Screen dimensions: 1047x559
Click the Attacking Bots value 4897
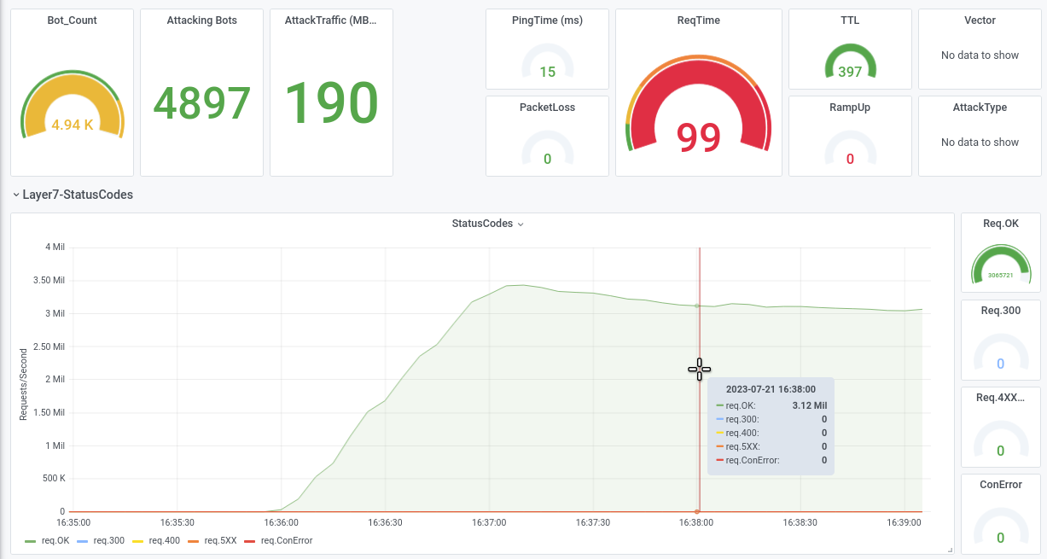202,103
